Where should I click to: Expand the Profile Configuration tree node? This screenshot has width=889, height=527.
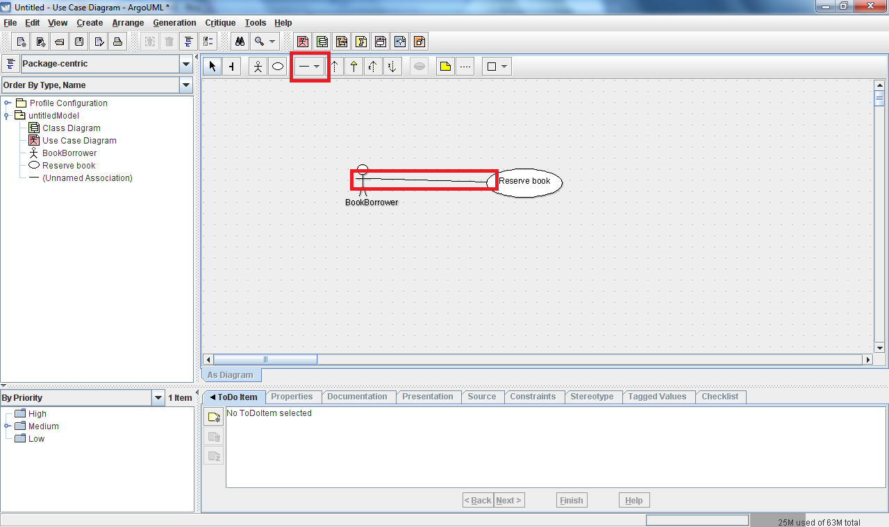[8, 103]
